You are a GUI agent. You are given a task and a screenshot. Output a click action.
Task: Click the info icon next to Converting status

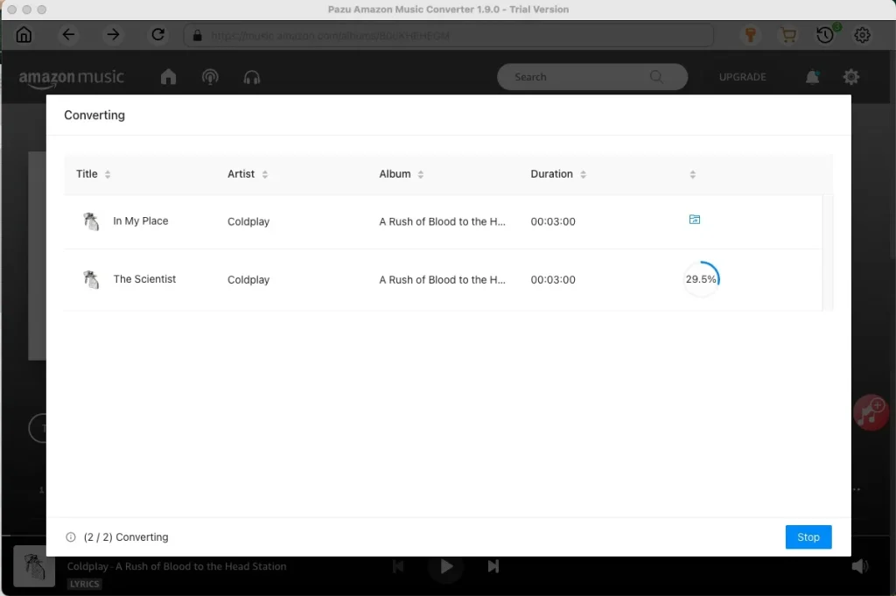point(72,536)
